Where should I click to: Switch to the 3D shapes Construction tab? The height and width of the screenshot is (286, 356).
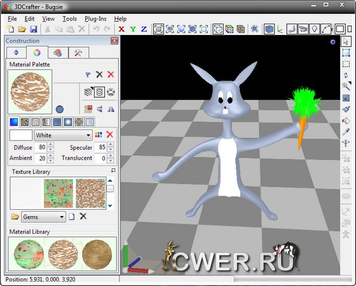click(x=58, y=53)
